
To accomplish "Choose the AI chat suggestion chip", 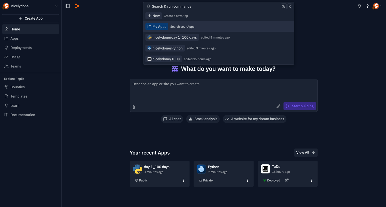I will coord(172,119).
